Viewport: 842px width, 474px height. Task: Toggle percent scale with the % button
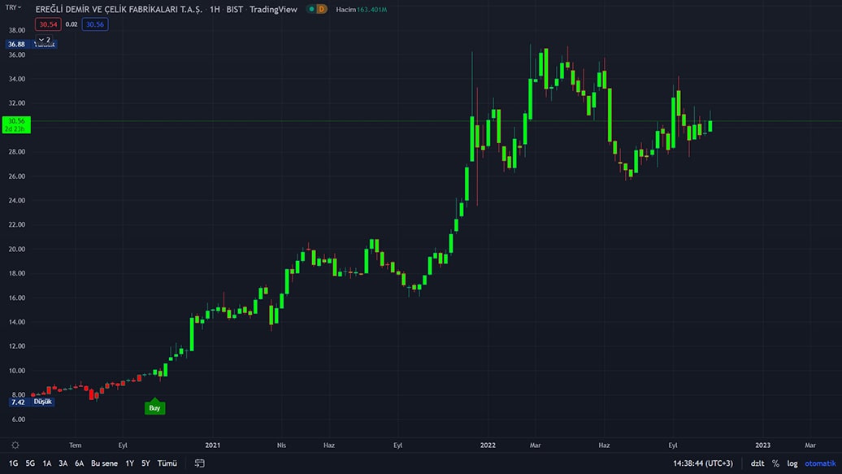[x=775, y=463]
